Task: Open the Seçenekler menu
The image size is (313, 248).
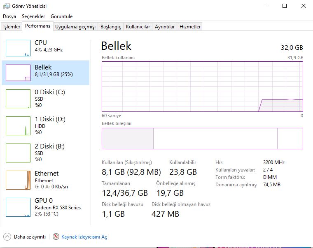Action: 33,16
